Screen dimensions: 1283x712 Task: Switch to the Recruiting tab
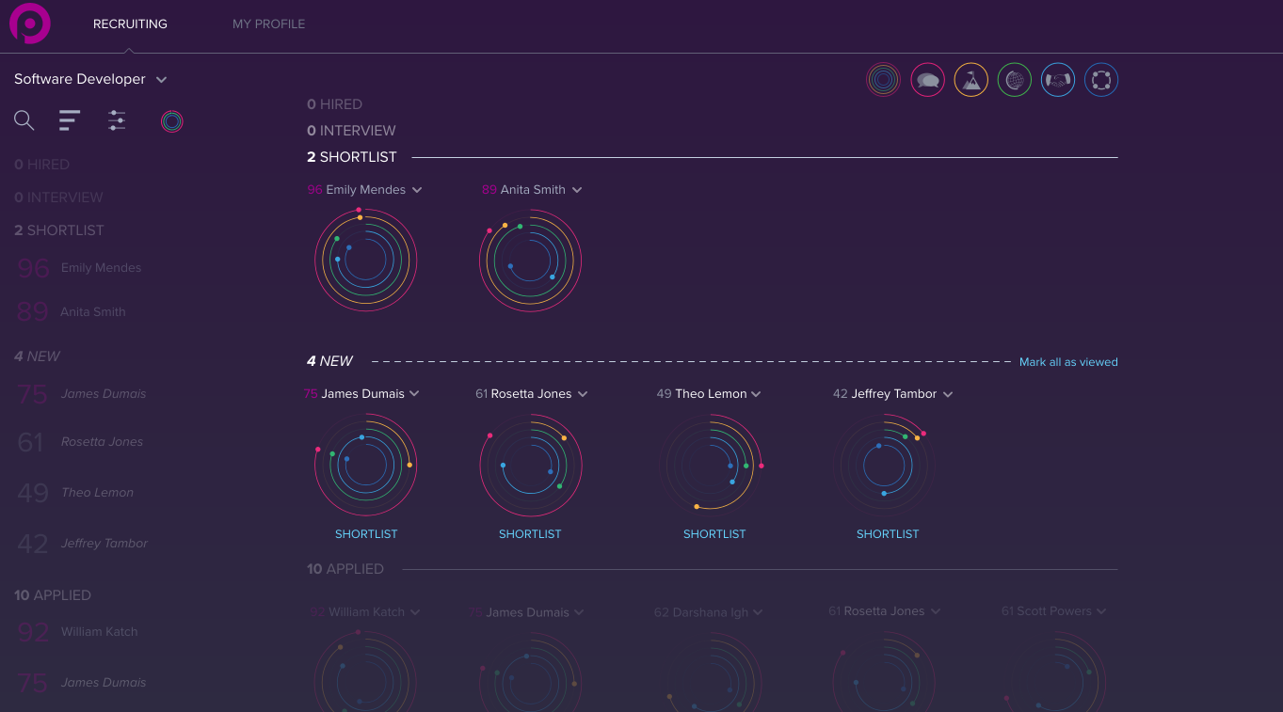(x=130, y=24)
